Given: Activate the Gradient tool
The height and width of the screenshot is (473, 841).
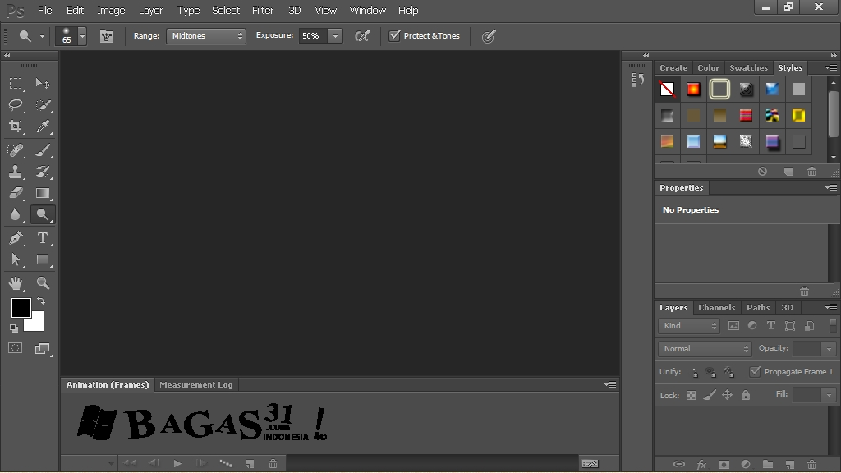Looking at the screenshot, I should (43, 192).
